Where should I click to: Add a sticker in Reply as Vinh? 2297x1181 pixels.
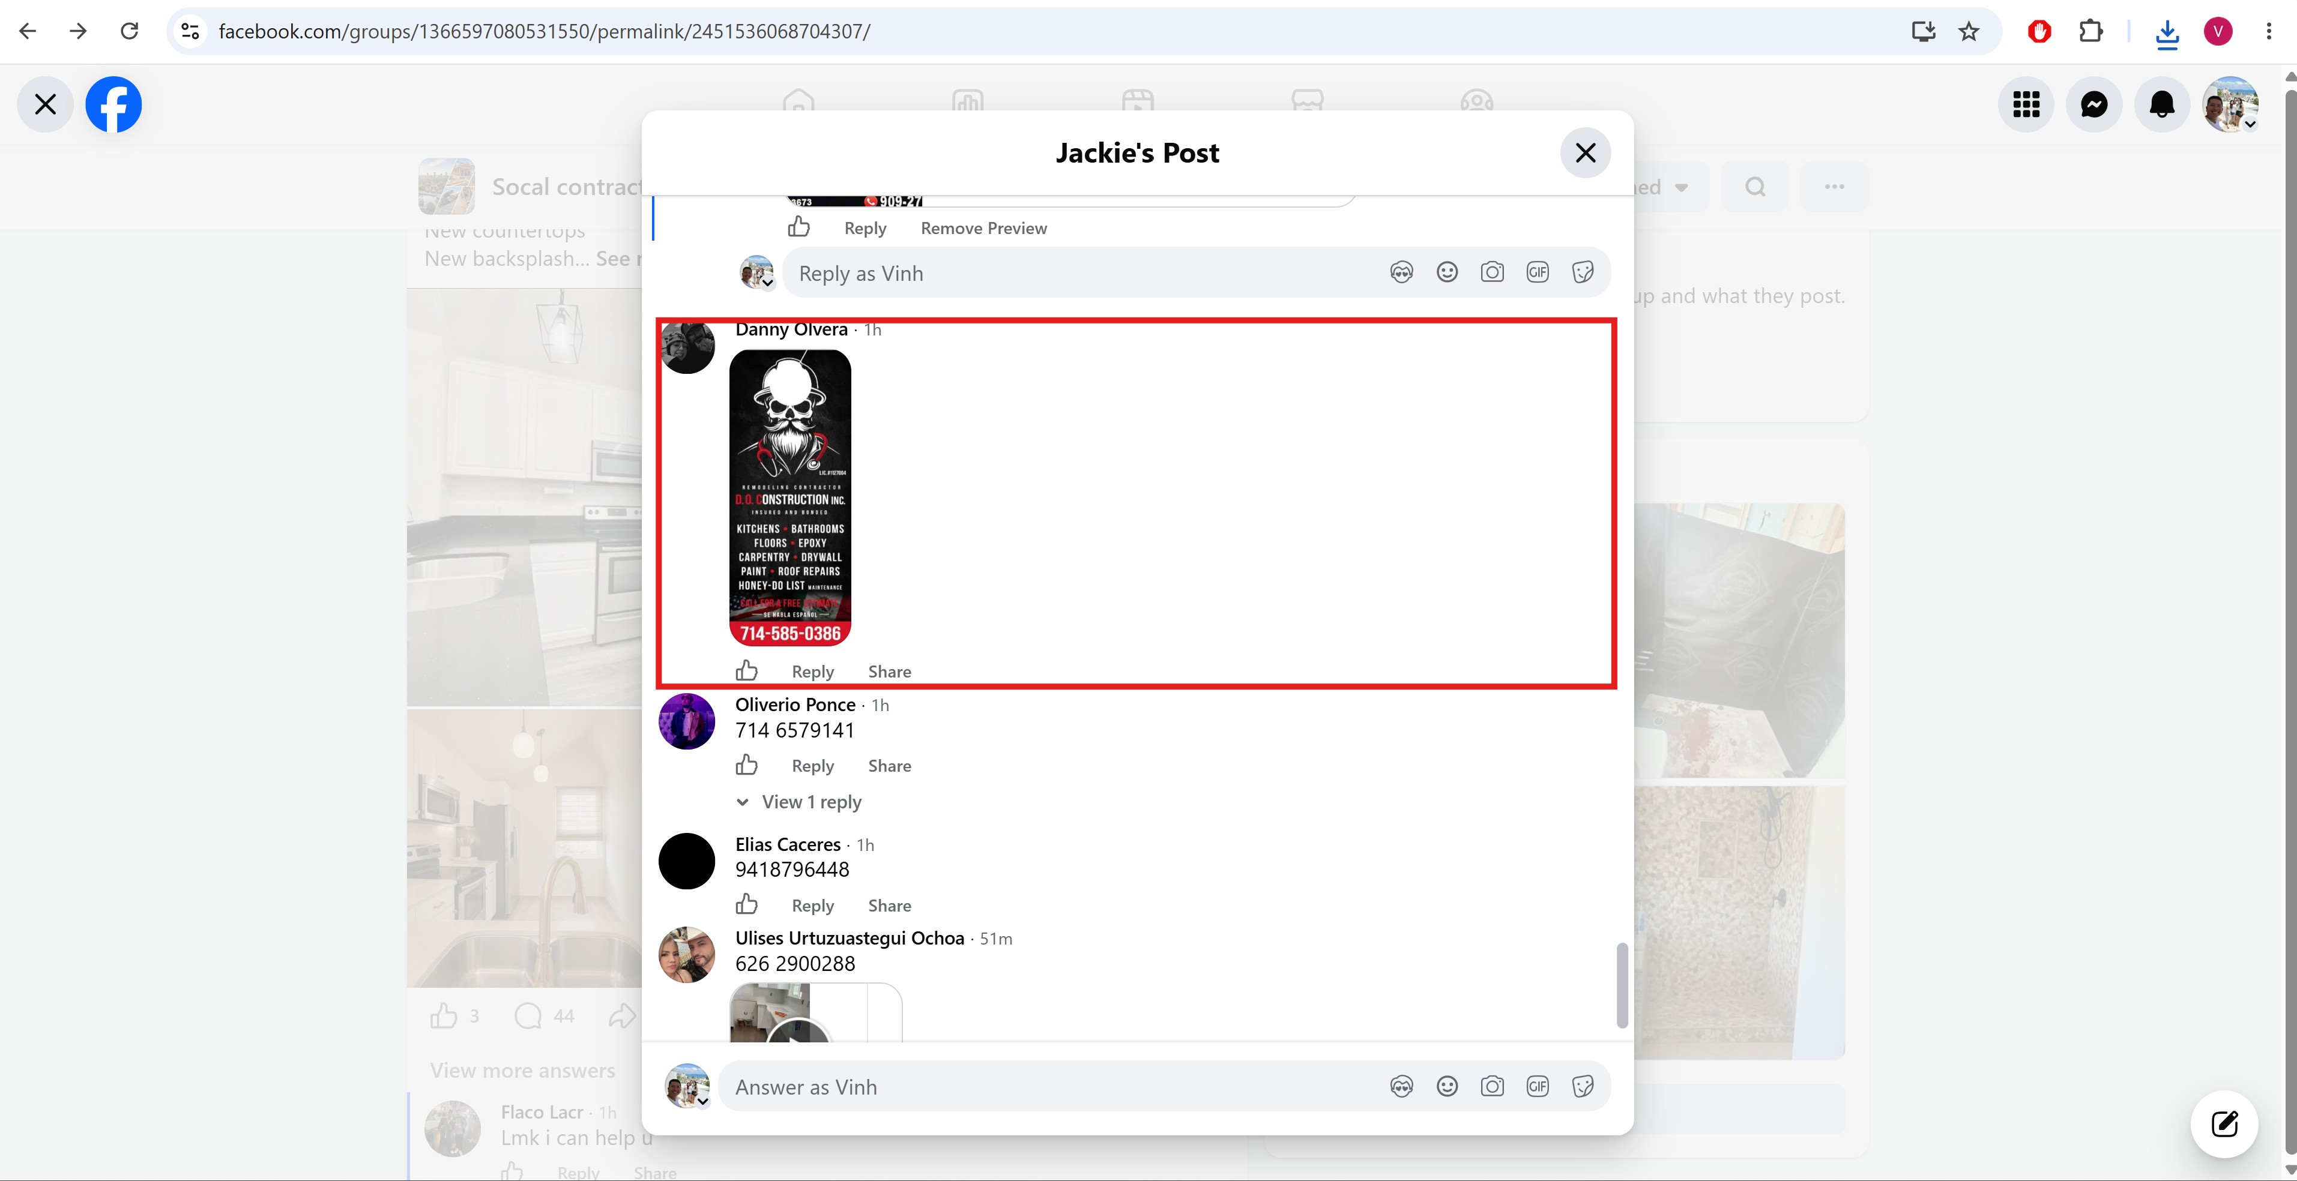click(1583, 272)
